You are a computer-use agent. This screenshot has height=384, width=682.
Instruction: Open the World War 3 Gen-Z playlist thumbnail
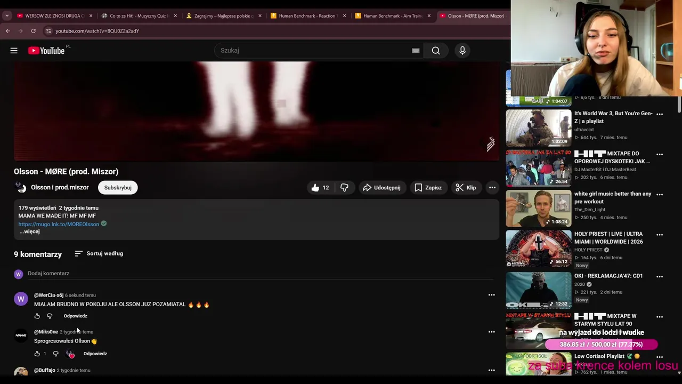point(538,128)
